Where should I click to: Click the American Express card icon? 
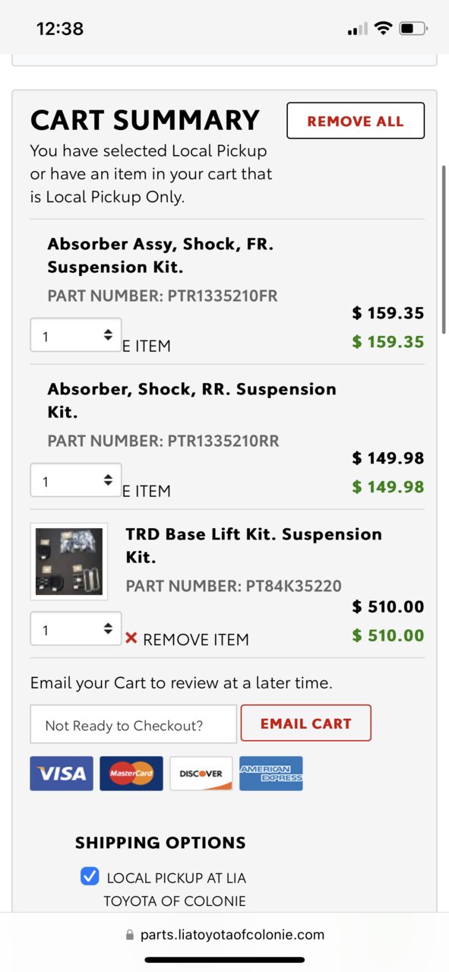271,773
